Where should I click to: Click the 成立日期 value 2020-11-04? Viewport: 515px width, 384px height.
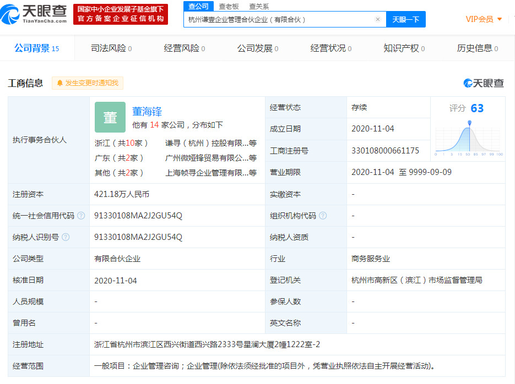[x=373, y=129]
